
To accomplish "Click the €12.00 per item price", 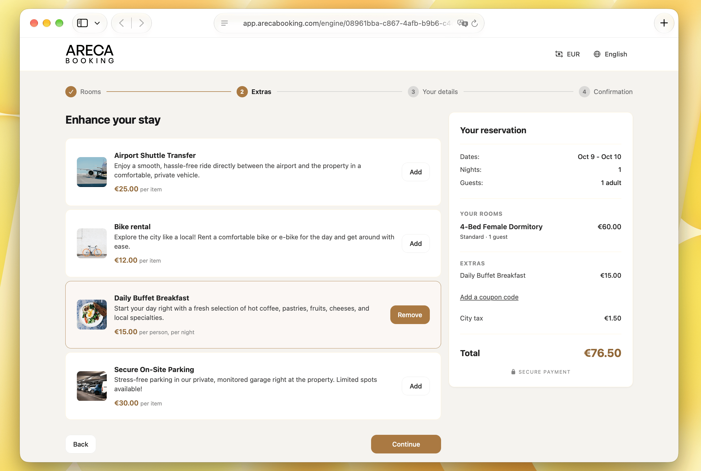I will pyautogui.click(x=138, y=260).
